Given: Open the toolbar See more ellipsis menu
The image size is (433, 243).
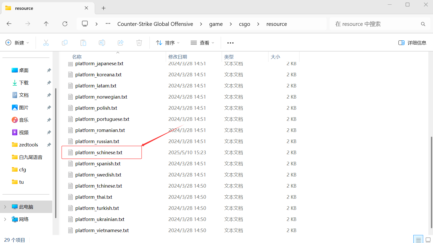Looking at the screenshot, I should coord(230,43).
